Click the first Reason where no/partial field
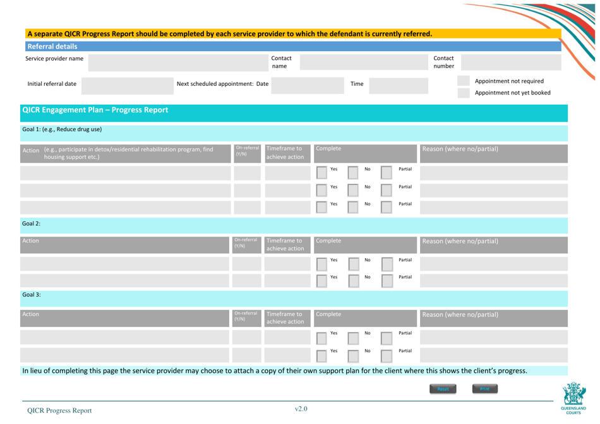The height and width of the screenshot is (424, 600). click(493, 172)
